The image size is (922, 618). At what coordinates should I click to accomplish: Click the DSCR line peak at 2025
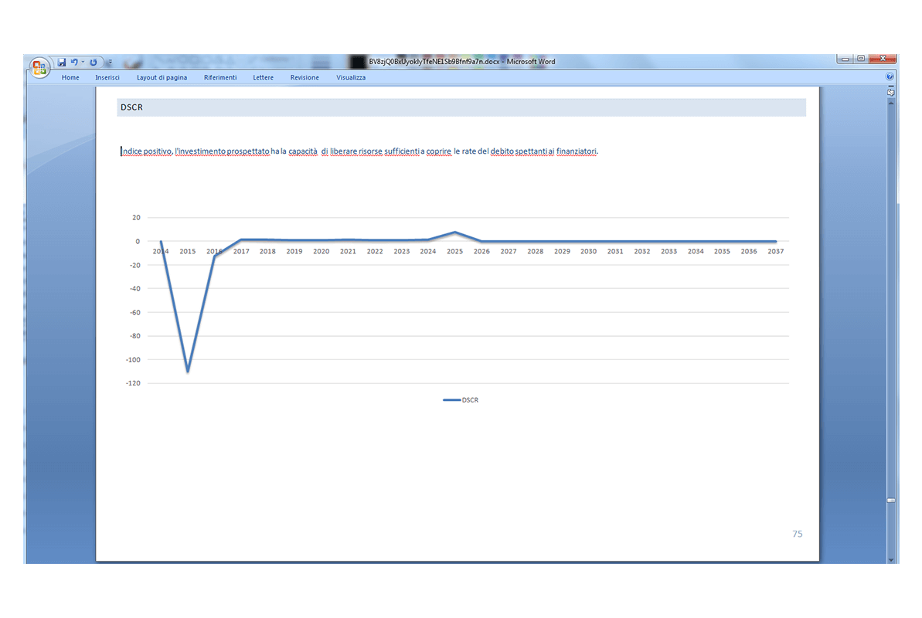click(x=454, y=233)
